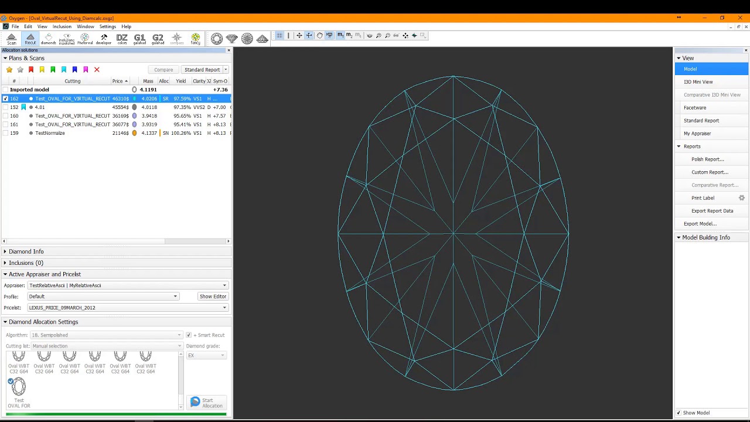Mark the plan with the gold star
Screen dimensions: 750x422
click(x=9, y=70)
